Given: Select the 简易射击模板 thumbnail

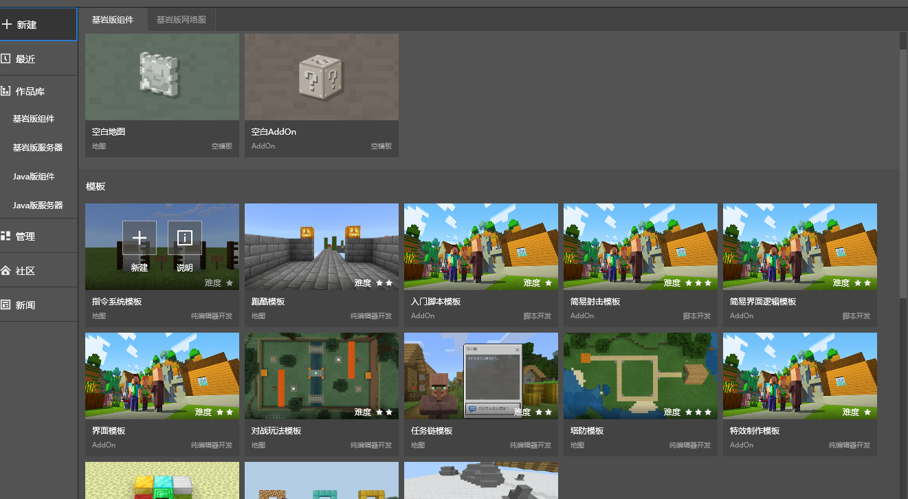Looking at the screenshot, I should (x=641, y=247).
